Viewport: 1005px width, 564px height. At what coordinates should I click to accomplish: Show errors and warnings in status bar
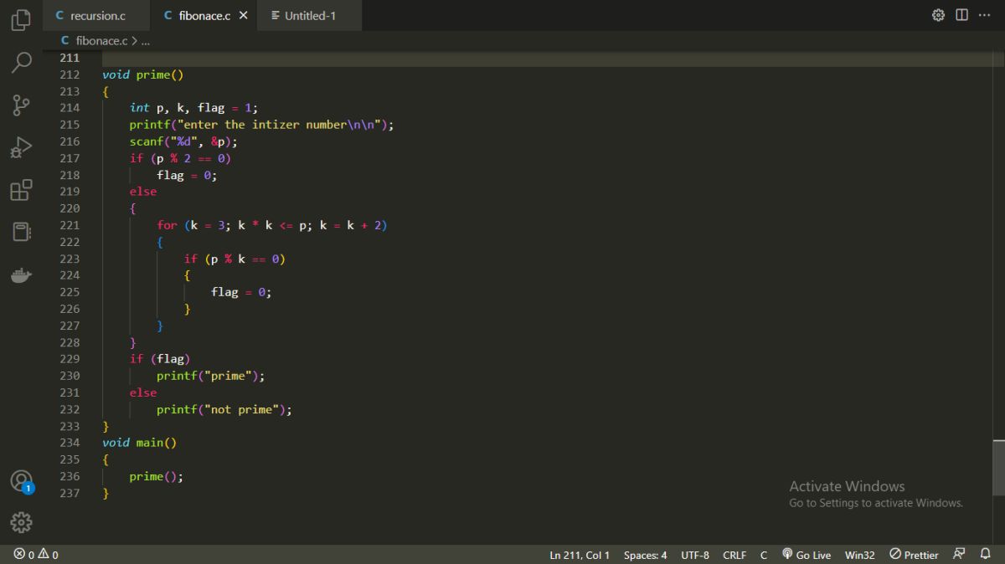[x=36, y=555]
